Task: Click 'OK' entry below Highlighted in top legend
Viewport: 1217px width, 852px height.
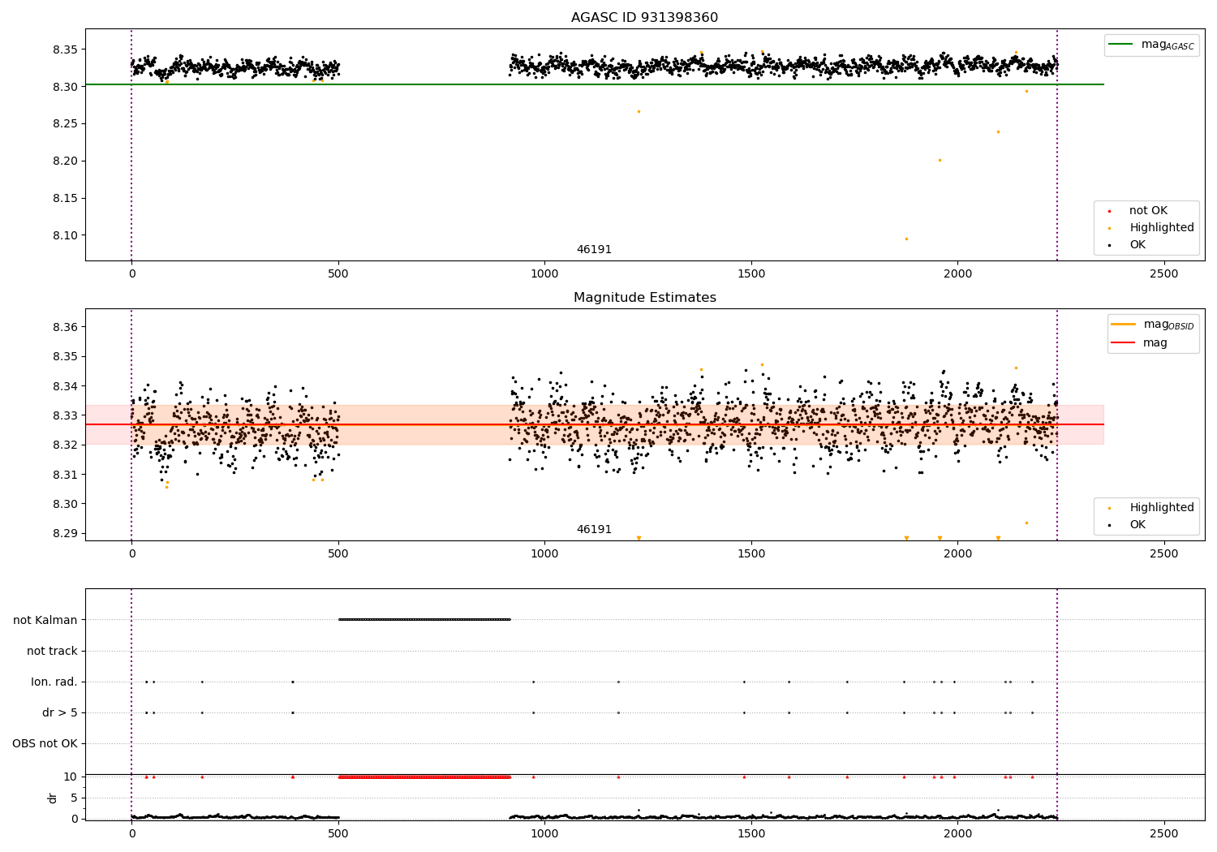Action: pos(1137,245)
